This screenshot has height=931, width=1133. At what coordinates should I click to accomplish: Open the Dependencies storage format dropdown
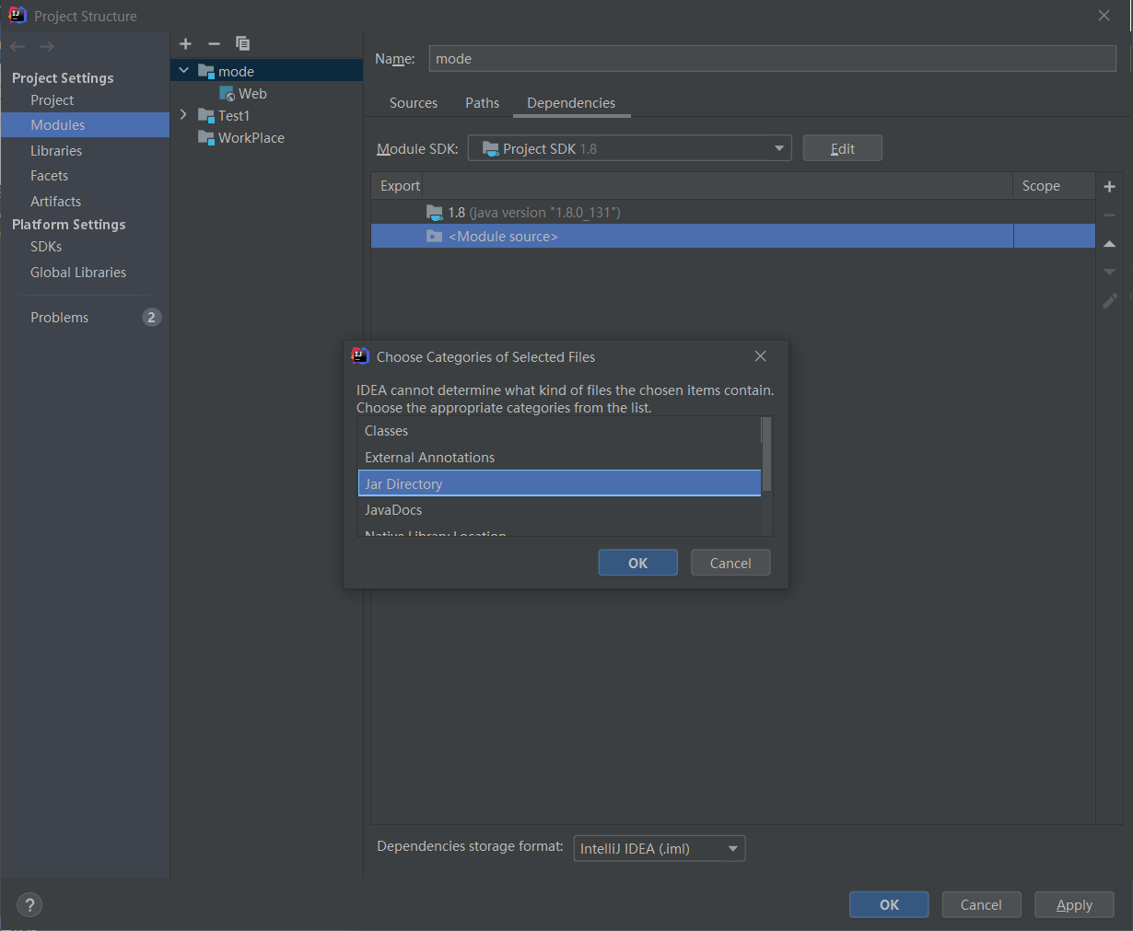pos(660,848)
